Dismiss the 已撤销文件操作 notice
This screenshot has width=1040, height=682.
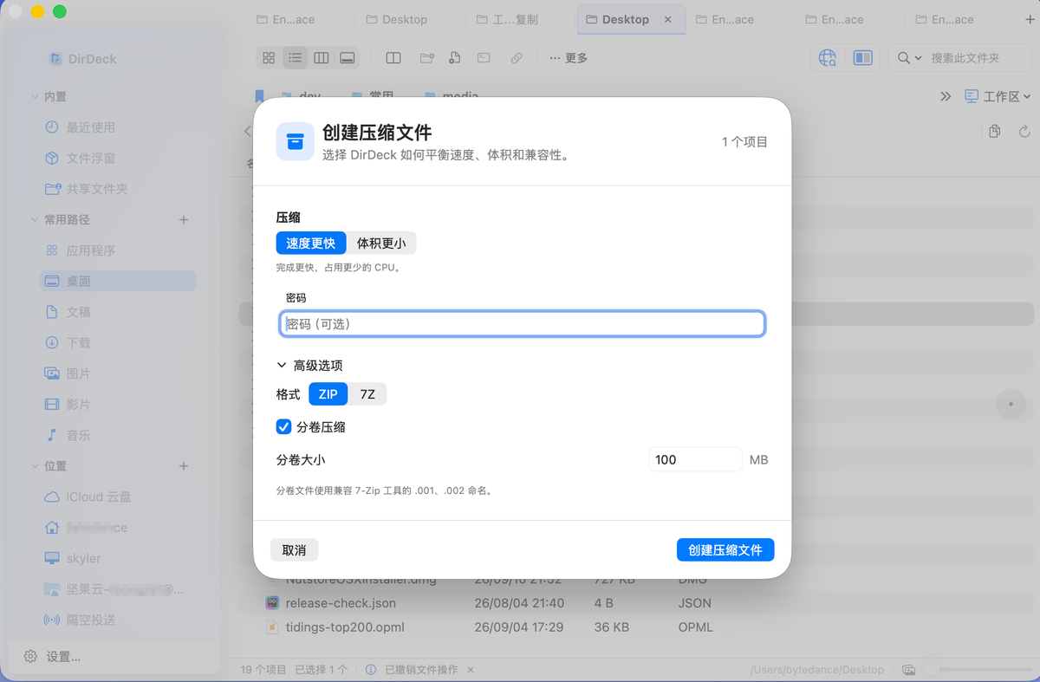click(x=471, y=670)
